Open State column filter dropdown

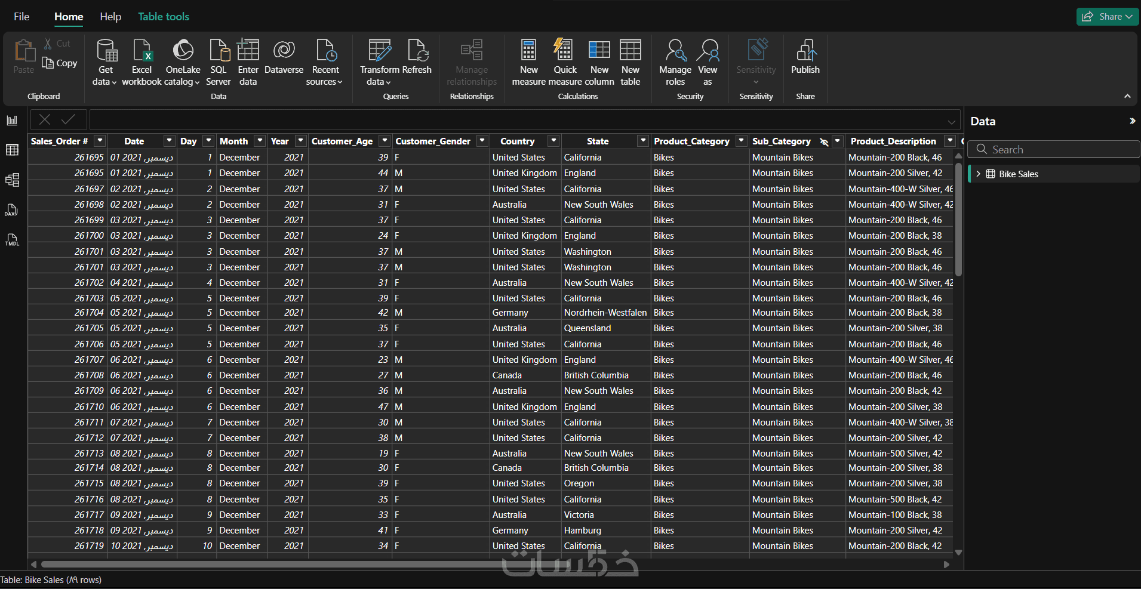pos(643,141)
